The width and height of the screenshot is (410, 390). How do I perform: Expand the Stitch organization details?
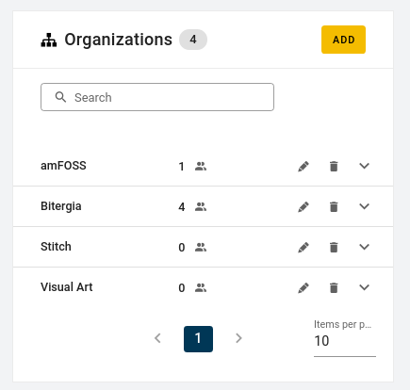[x=364, y=247]
